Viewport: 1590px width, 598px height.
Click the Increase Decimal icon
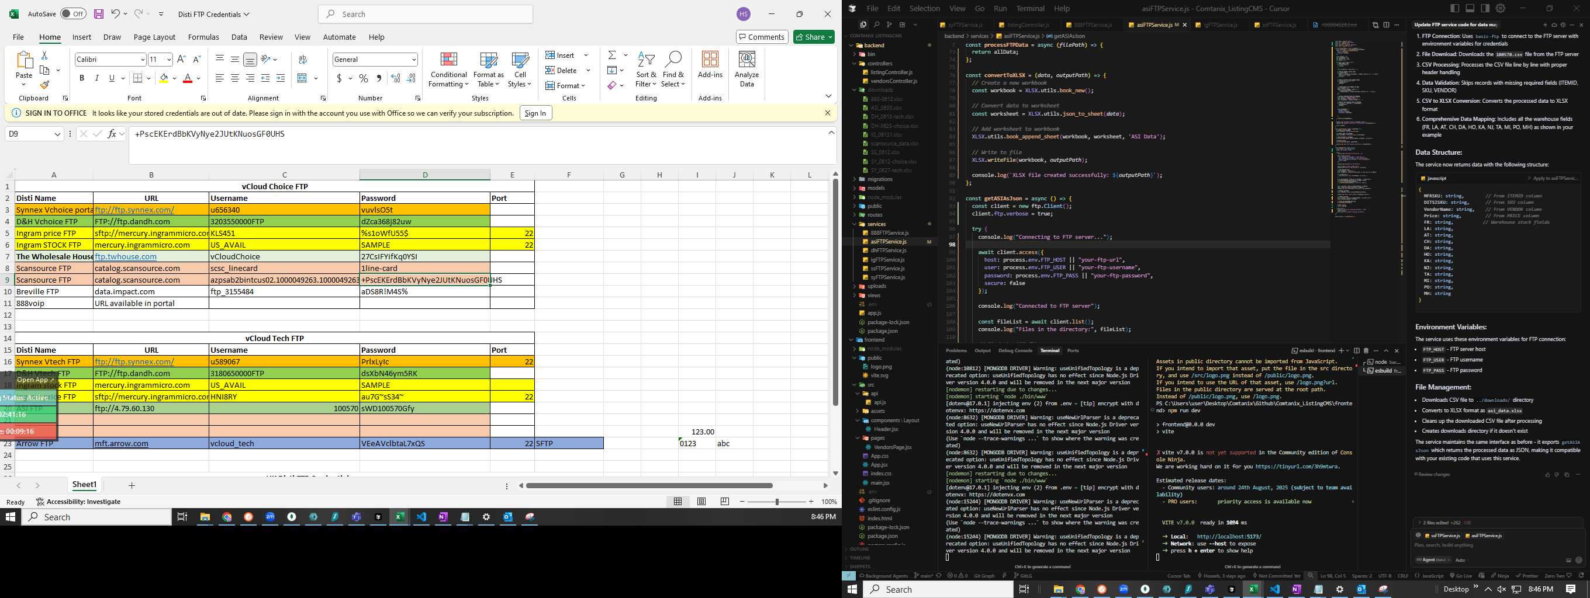396,78
